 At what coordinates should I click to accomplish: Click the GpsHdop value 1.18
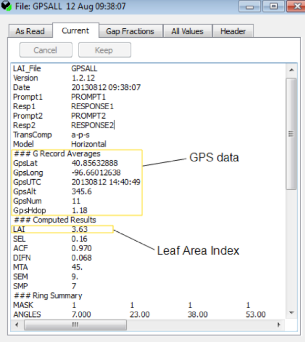(79, 210)
